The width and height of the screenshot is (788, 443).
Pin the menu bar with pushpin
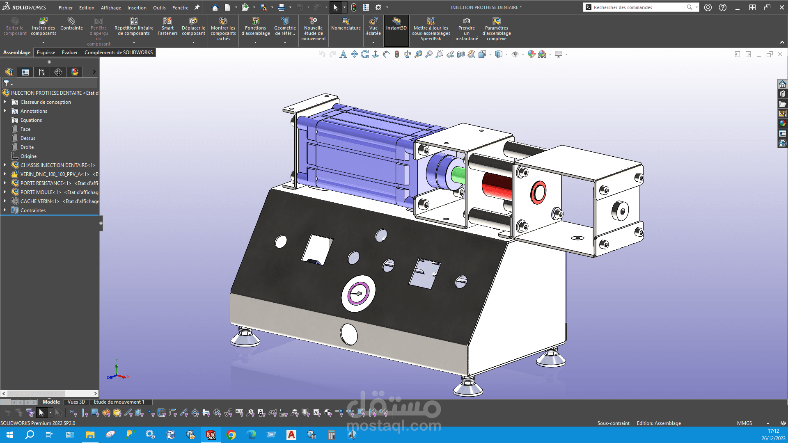click(x=197, y=7)
